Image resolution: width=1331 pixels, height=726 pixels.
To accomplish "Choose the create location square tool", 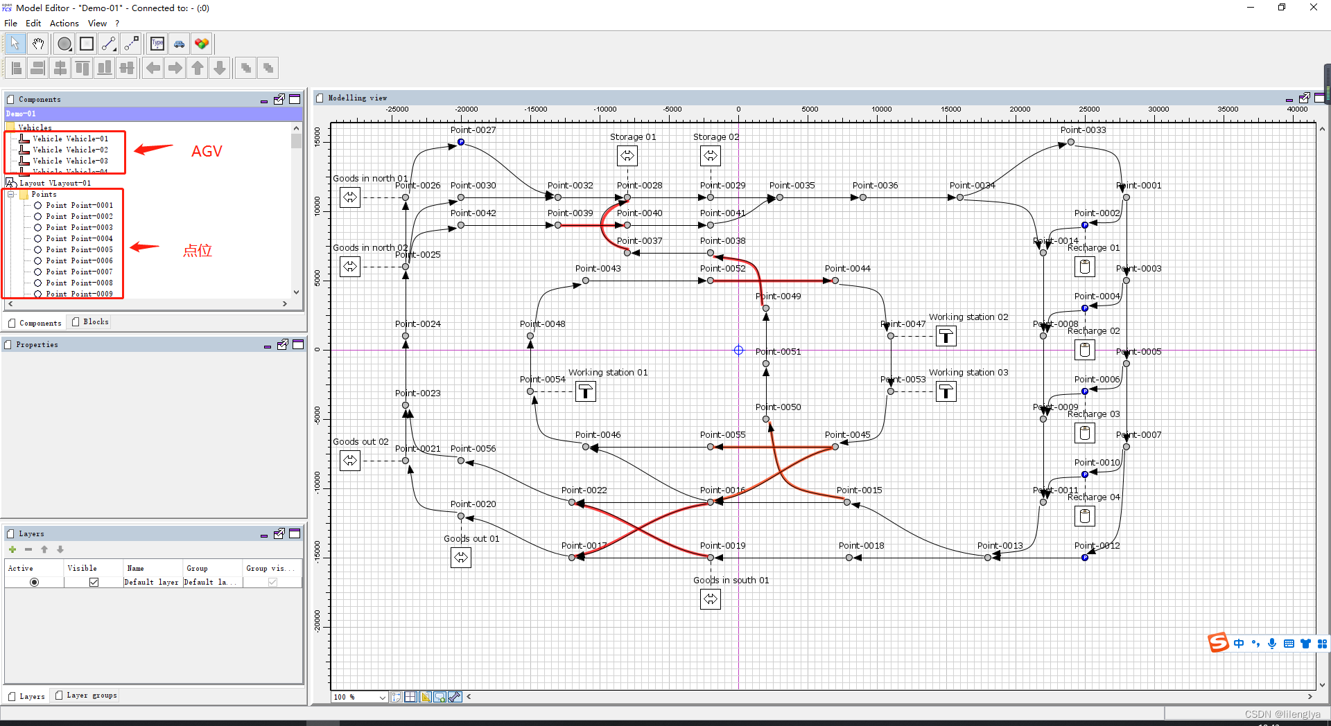I will [x=87, y=44].
